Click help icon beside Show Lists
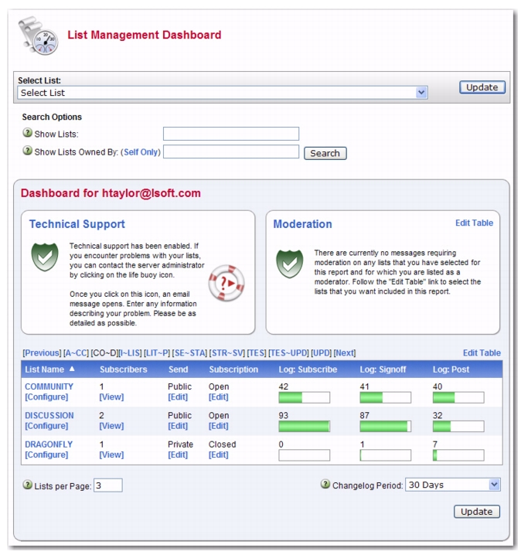521x555 pixels. [x=28, y=134]
